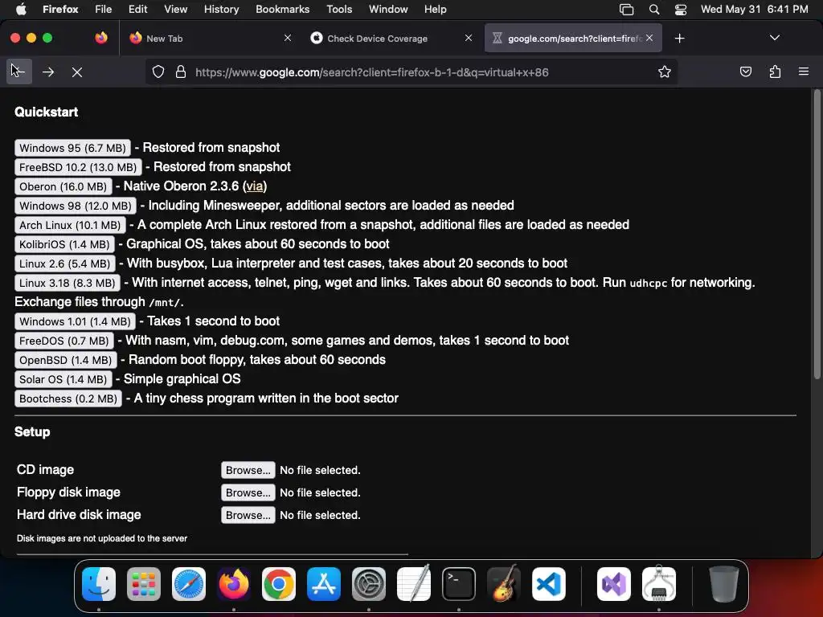Image resolution: width=823 pixels, height=617 pixels.
Task: Launch Google Chrome from the dock
Action: point(279,584)
